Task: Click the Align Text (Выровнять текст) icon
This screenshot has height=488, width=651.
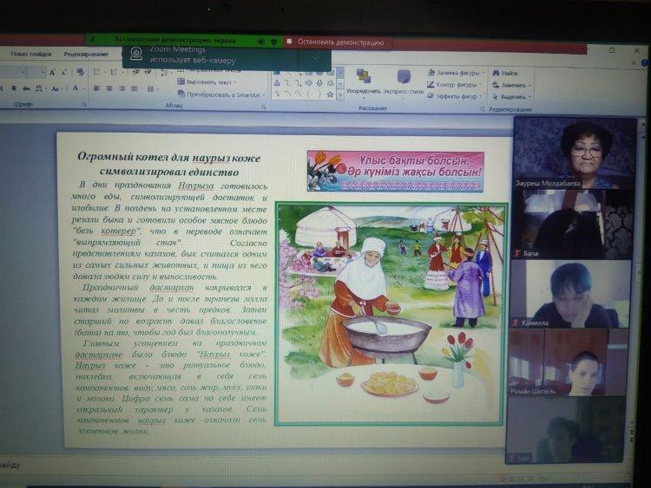Action: [x=181, y=83]
